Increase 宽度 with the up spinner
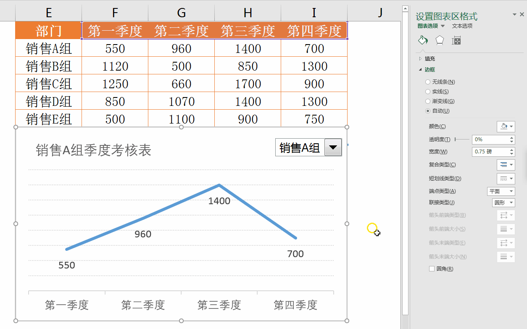This screenshot has height=329, width=527. [511, 150]
